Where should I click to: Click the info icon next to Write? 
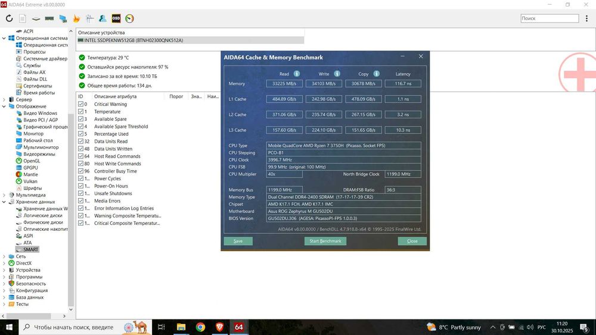337,74
